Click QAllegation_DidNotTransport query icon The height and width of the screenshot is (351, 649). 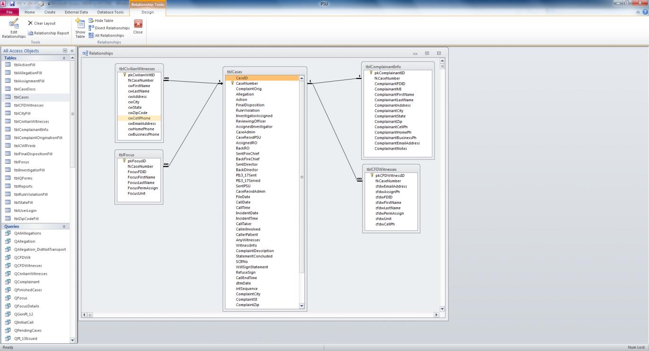point(8,249)
